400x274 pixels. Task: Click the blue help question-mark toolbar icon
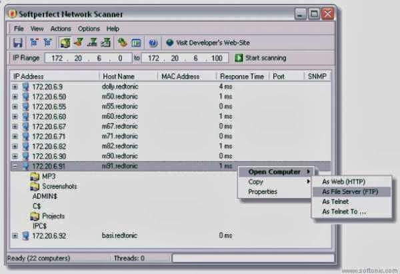tap(153, 43)
